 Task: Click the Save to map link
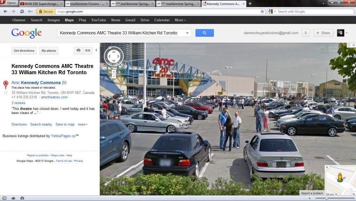point(65,124)
